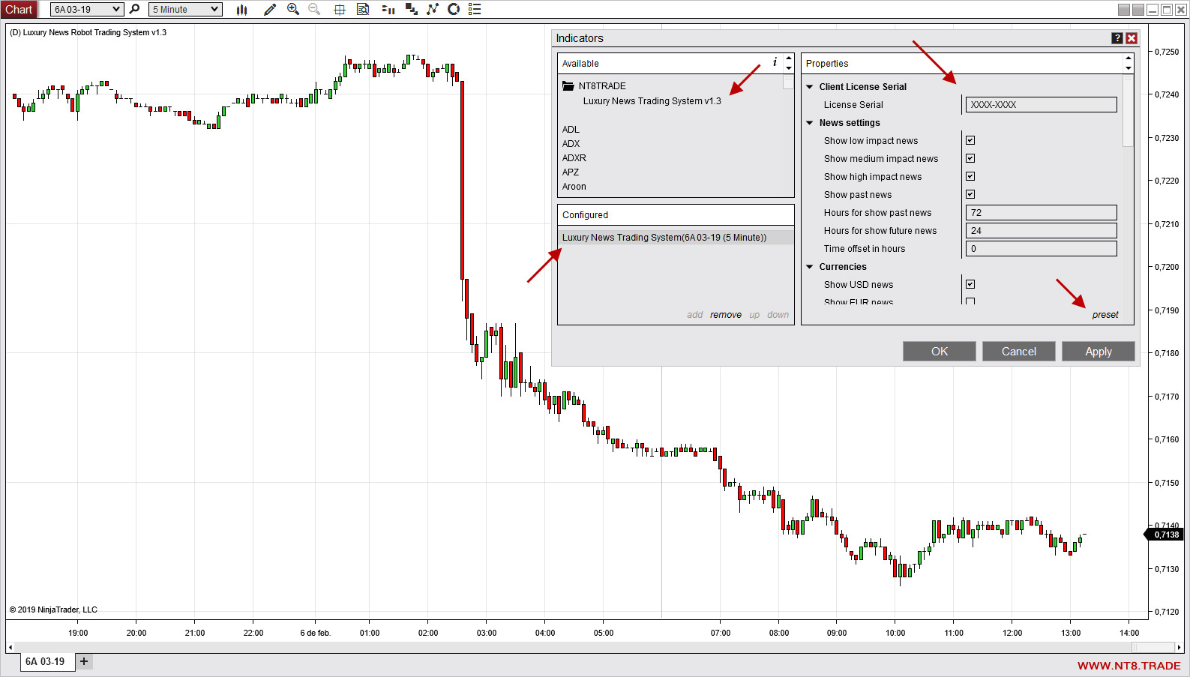Select configured Luxury News Trading System entry
This screenshot has width=1190, height=677.
[x=676, y=238]
